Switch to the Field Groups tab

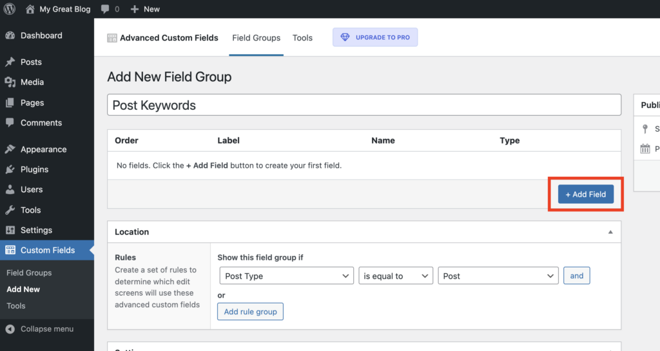tap(256, 38)
